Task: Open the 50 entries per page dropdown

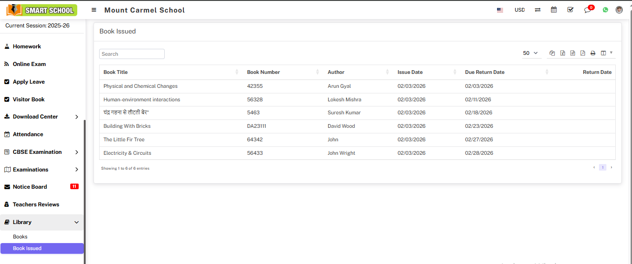Action: point(530,53)
